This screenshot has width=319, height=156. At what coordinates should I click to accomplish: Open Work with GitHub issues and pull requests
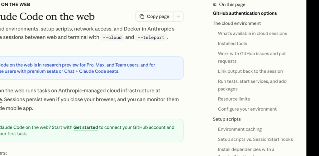click(x=252, y=57)
